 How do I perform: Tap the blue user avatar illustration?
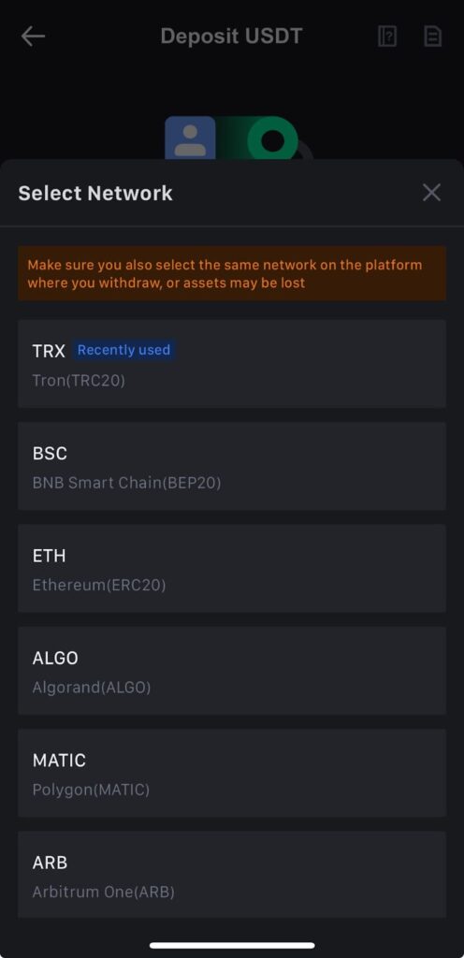(190, 138)
